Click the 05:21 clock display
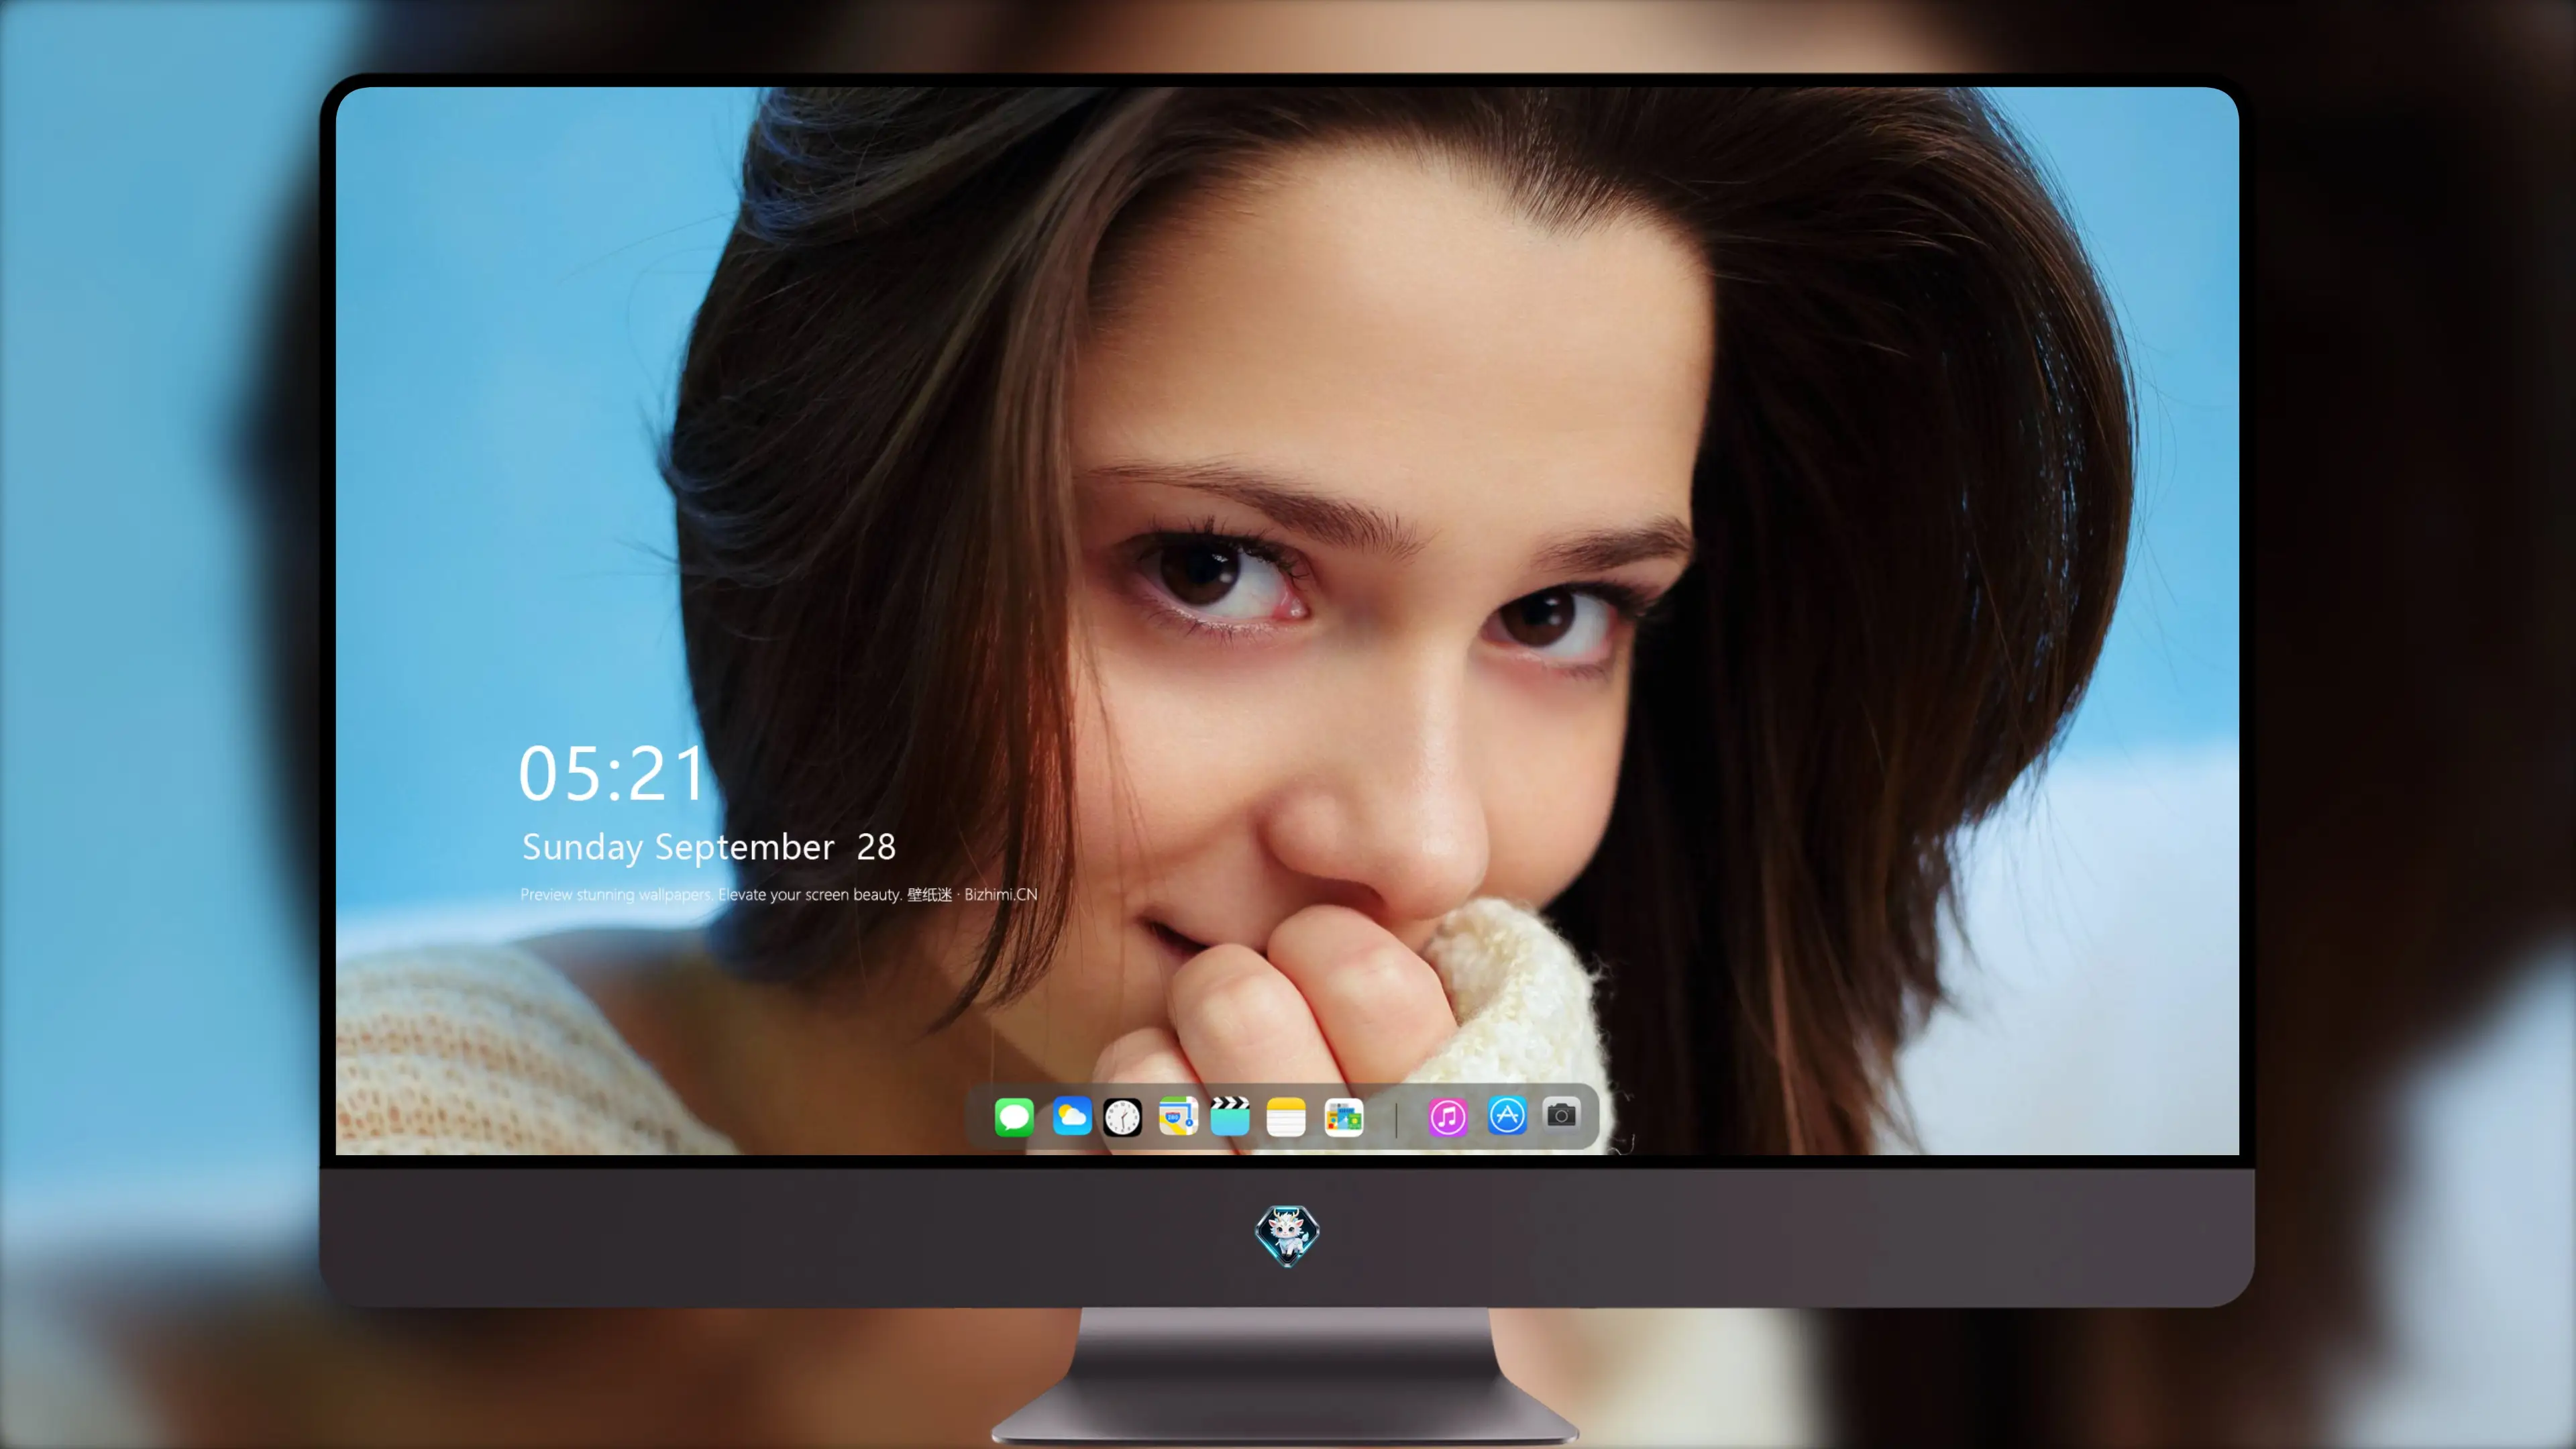Viewport: 2576px width, 1449px height. click(612, 773)
